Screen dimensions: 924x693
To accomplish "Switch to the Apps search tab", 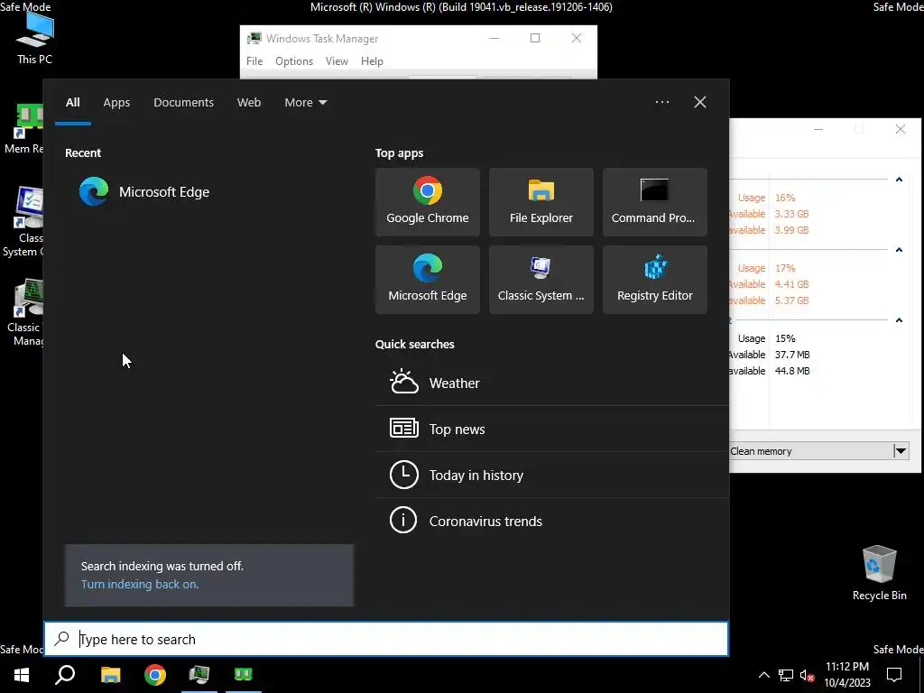I will tap(116, 103).
